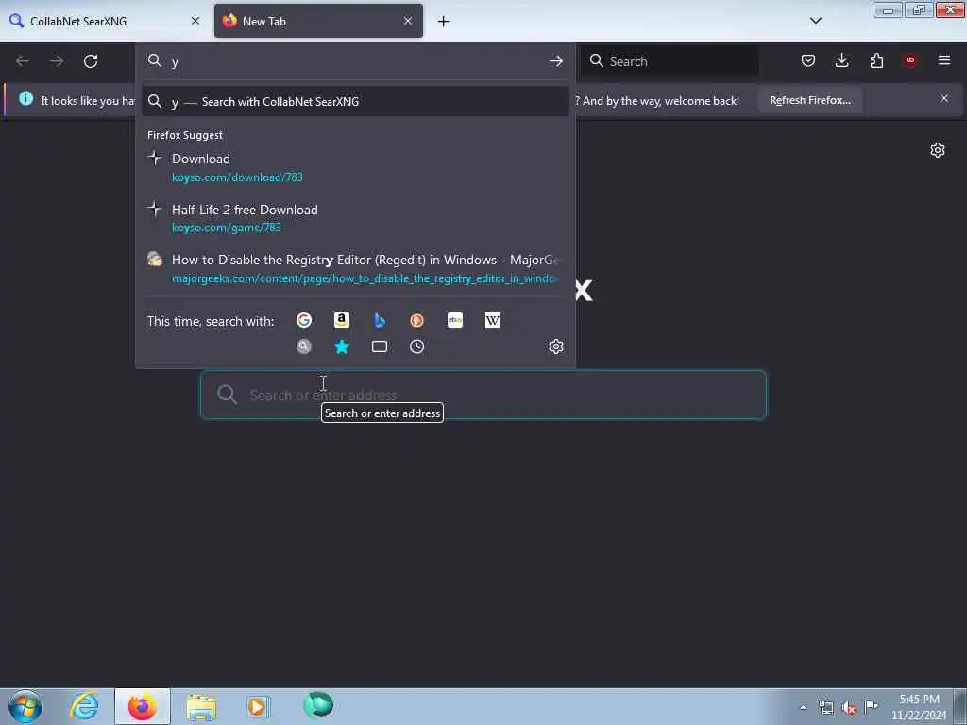Search this time with DuckDuckGo

(x=416, y=320)
